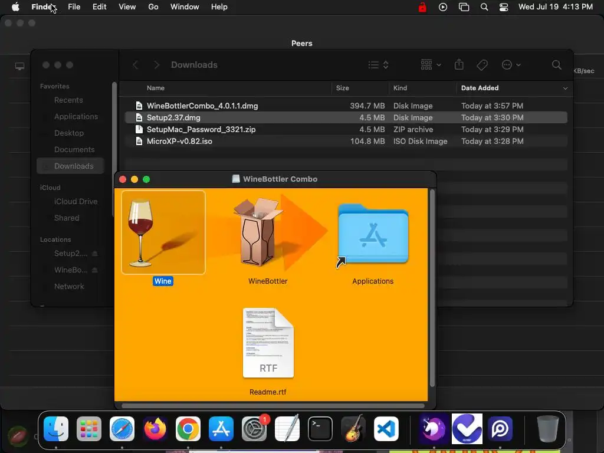Open TextEdit from the Dock
This screenshot has width=604, height=453.
(x=287, y=429)
